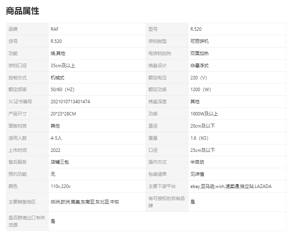The height and width of the screenshot is (235, 292).
Task: Select the regions value 非洲,欧洲,南美,东南亚
Action: (x=85, y=202)
